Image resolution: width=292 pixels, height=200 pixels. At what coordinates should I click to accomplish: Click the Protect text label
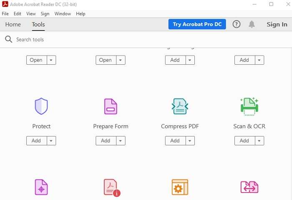click(41, 127)
